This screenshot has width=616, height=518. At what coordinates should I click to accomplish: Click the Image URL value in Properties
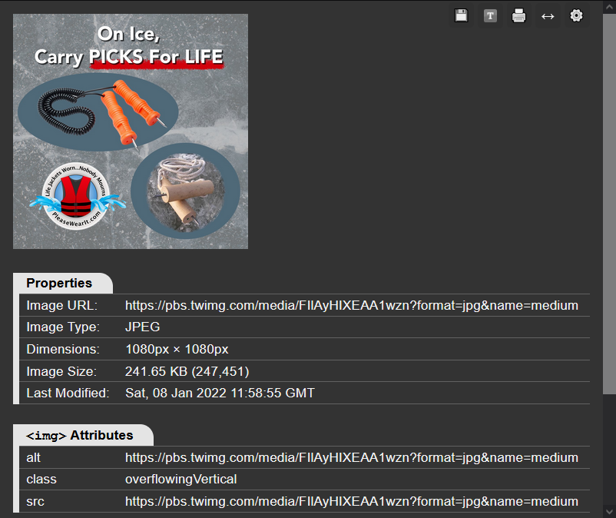coord(352,305)
